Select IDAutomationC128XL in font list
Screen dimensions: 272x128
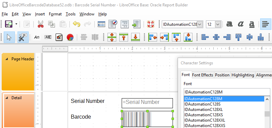point(224,110)
